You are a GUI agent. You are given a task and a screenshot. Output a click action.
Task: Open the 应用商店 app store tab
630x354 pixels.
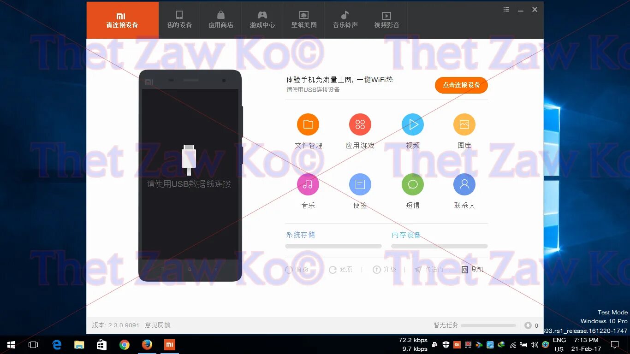(221, 20)
